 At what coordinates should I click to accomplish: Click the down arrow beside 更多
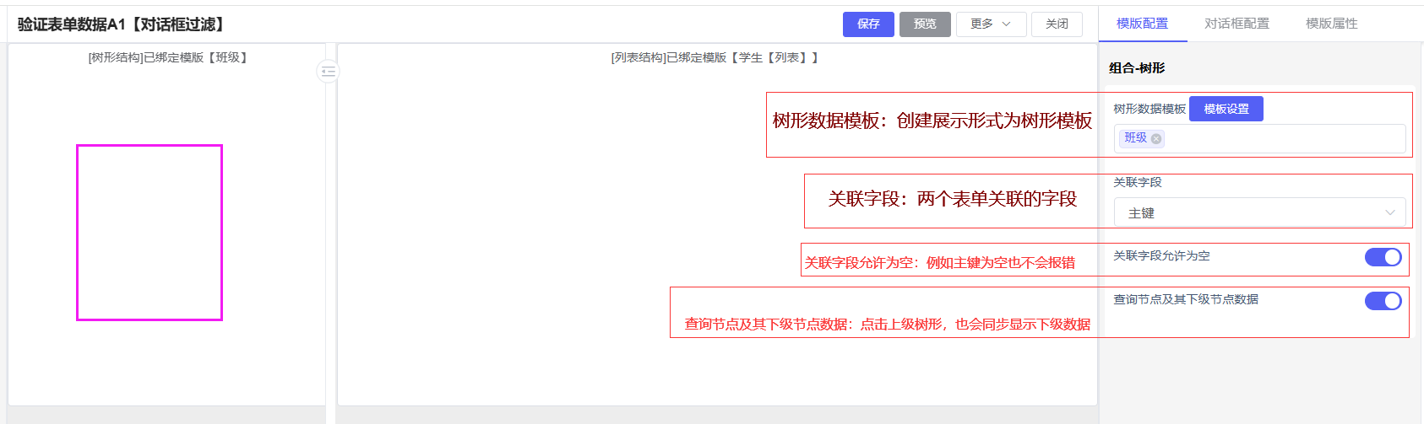(1007, 24)
